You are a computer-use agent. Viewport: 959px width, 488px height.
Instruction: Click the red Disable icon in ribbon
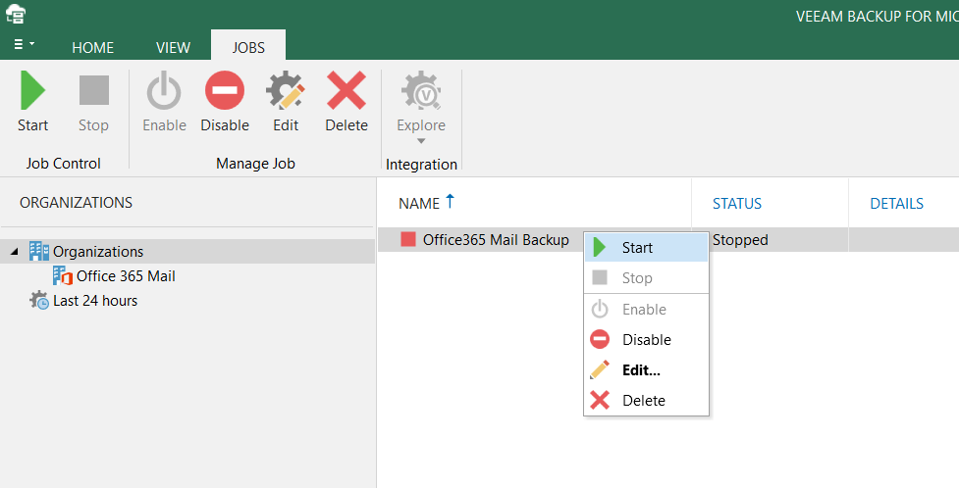coord(225,92)
